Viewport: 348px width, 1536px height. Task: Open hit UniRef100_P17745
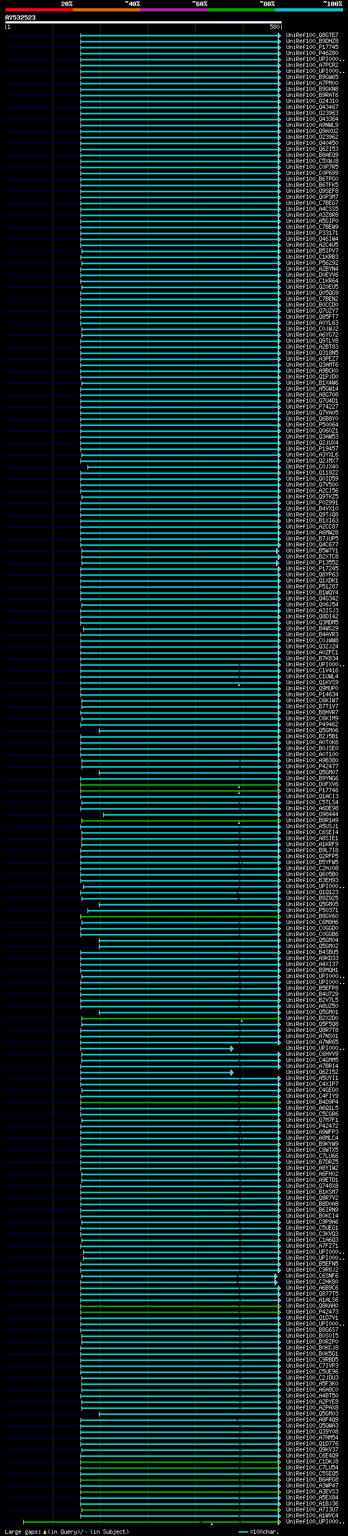(x=312, y=47)
